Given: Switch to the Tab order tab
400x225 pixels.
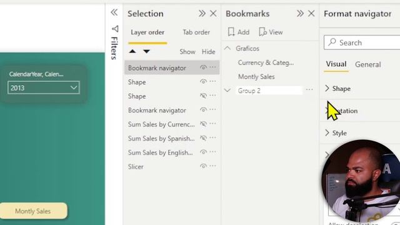Looking at the screenshot, I should tap(196, 32).
